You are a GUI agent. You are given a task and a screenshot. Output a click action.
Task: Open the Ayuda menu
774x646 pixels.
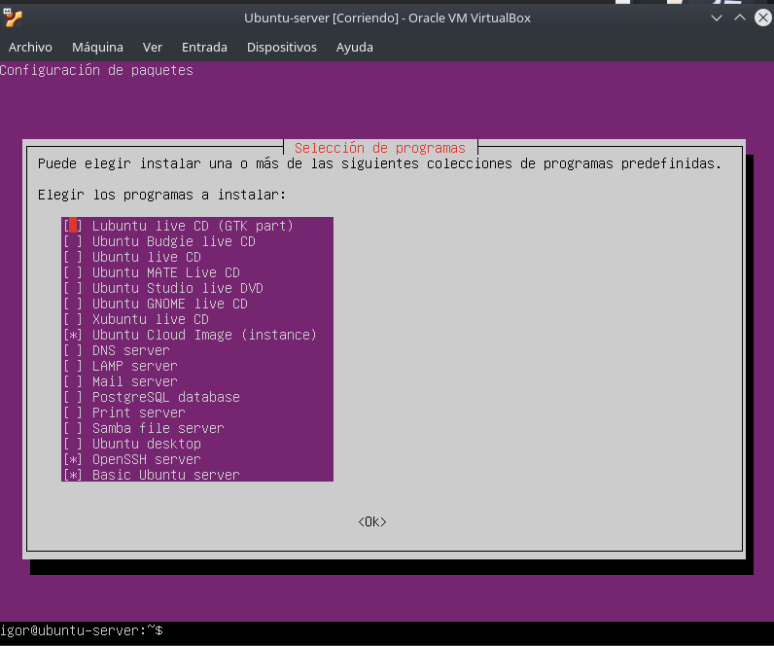pos(354,48)
